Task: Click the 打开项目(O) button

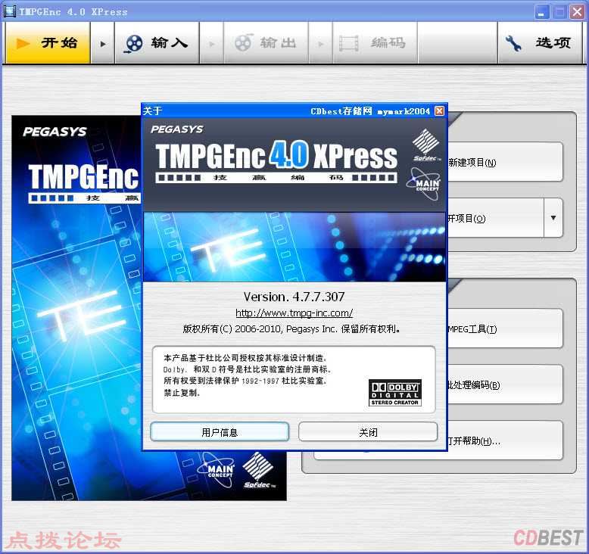Action: click(495, 218)
